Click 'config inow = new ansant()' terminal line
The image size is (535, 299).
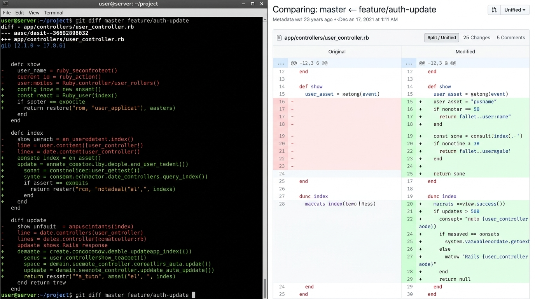point(59,89)
